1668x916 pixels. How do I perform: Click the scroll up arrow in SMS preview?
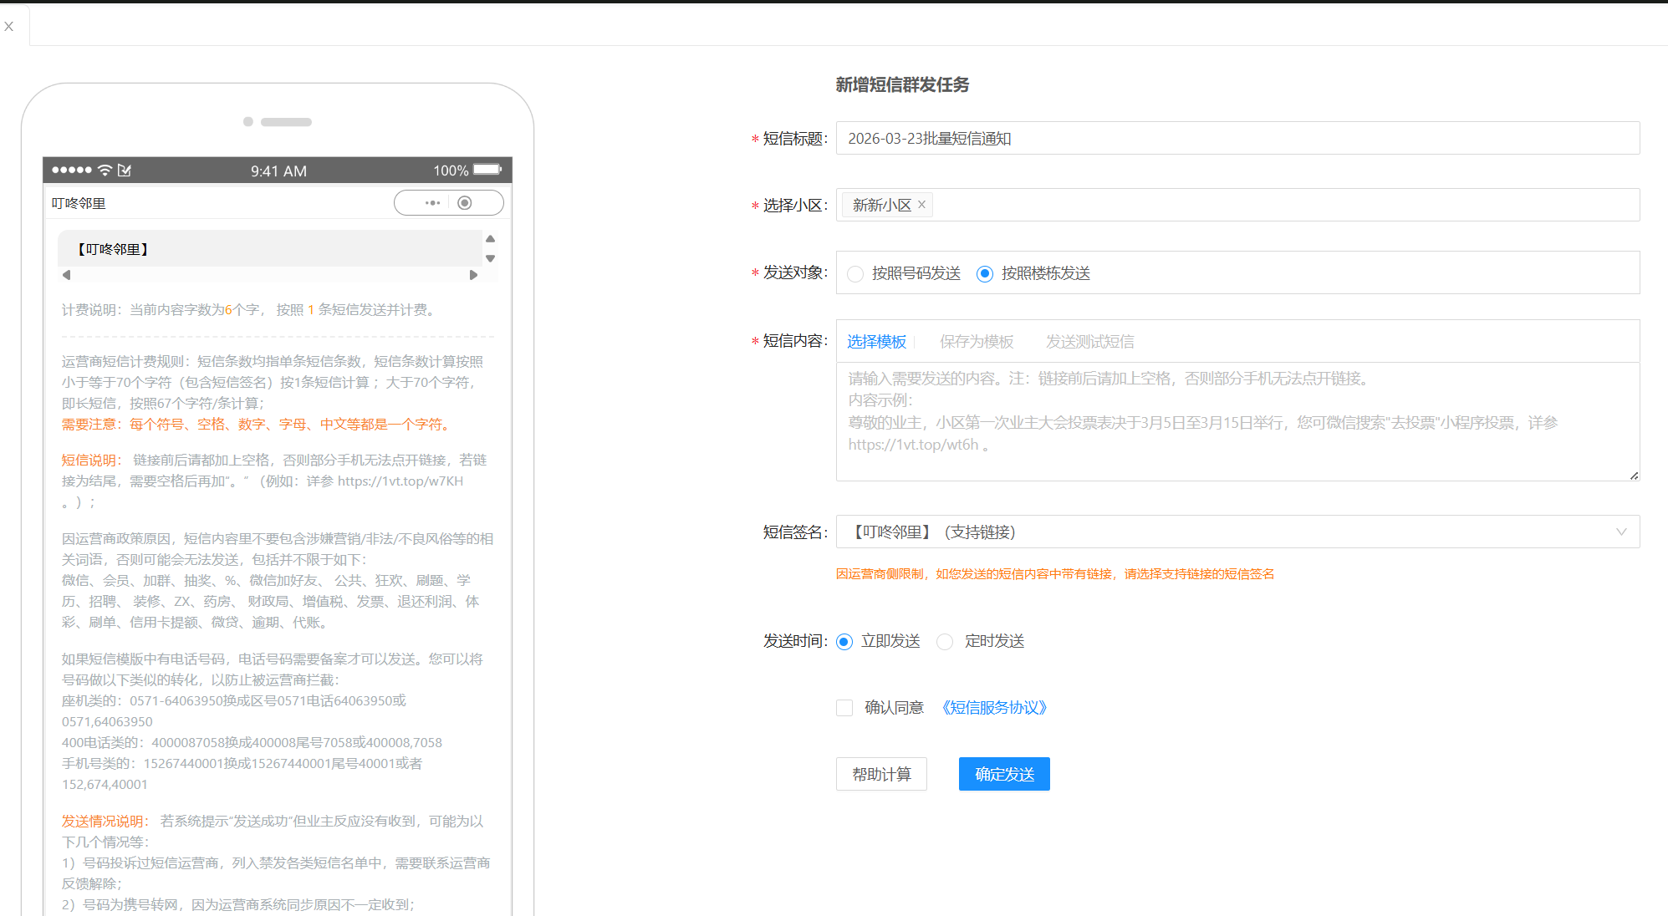(x=491, y=239)
